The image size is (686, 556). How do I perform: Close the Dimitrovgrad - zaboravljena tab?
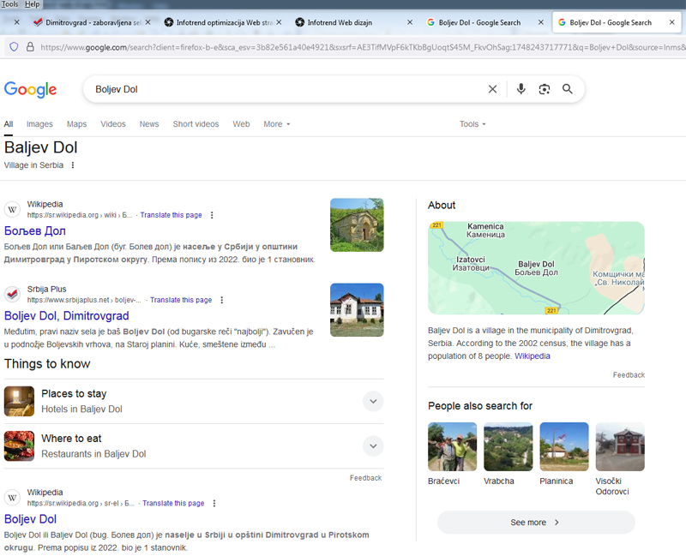147,22
